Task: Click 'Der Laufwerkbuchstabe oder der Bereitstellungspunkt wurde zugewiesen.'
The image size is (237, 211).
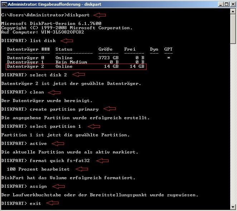Action: (100, 195)
